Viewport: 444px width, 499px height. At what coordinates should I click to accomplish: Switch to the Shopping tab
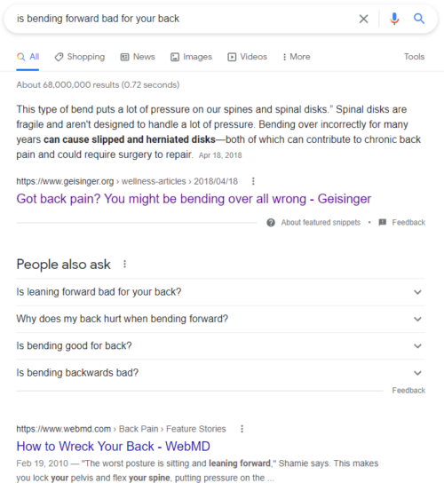pos(80,57)
